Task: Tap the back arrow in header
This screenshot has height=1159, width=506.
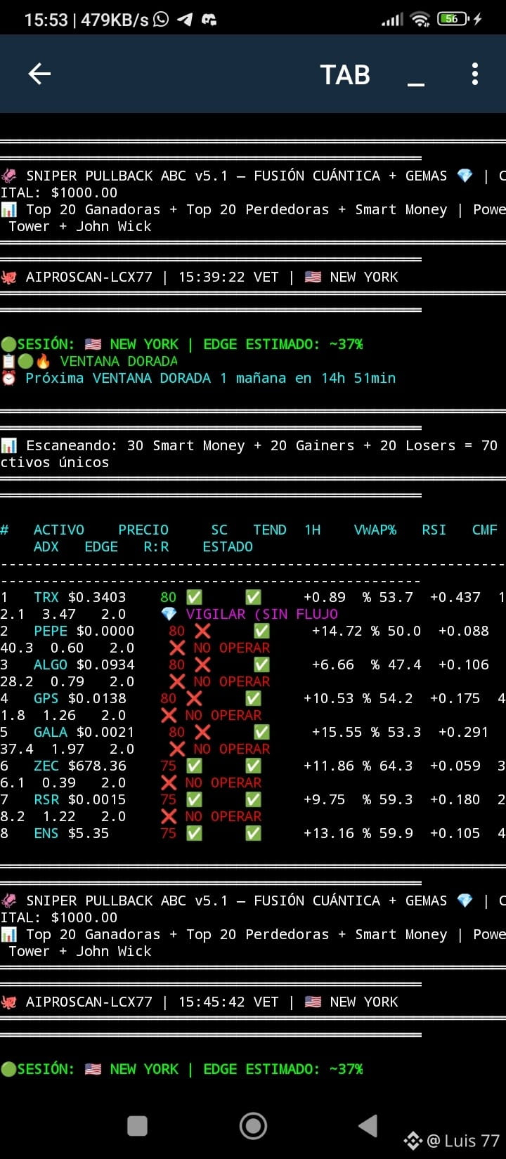Action: click(39, 74)
